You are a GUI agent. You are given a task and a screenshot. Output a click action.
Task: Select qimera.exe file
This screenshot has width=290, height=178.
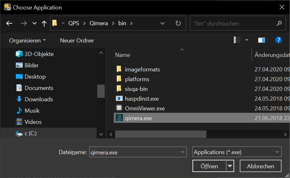pyautogui.click(x=138, y=118)
